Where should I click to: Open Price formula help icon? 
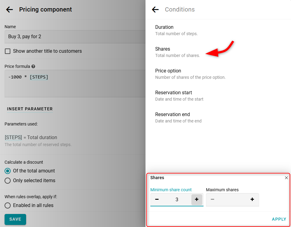[33, 66]
